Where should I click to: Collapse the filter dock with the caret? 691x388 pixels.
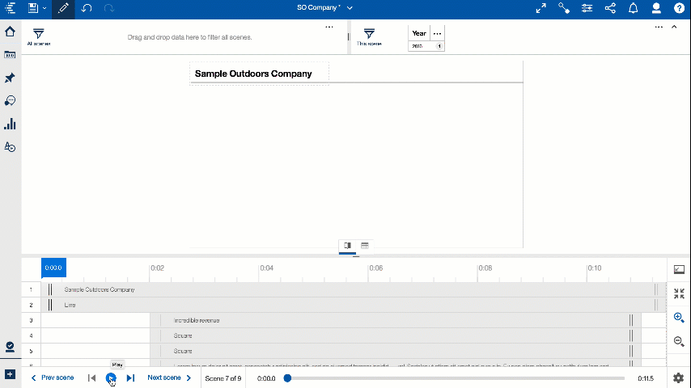coord(674,27)
